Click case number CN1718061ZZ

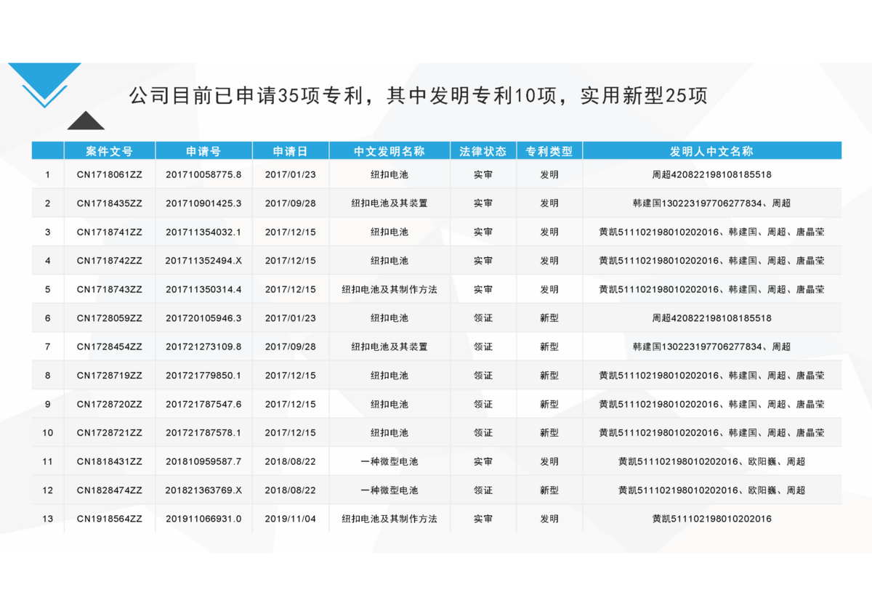point(110,175)
